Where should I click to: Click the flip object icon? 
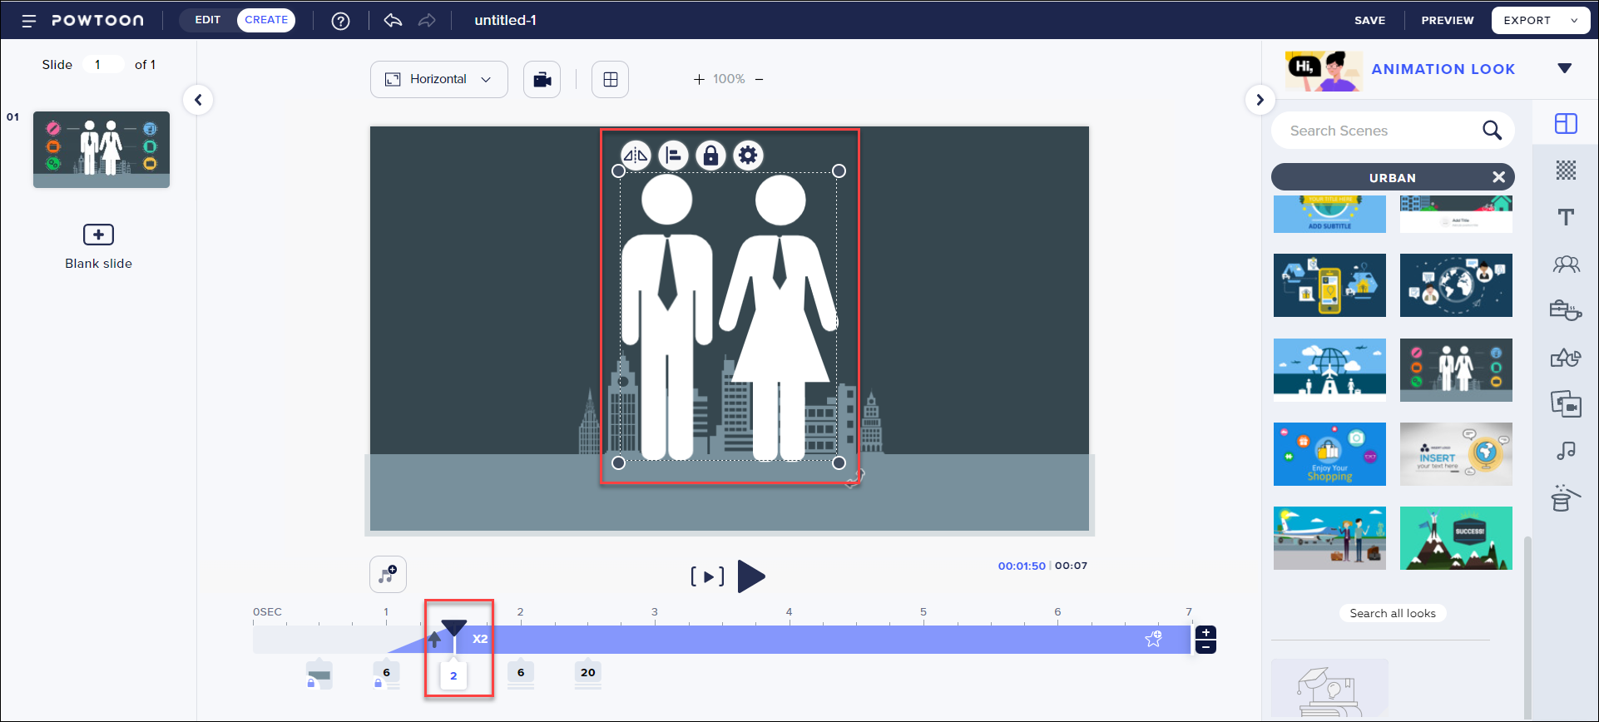[x=636, y=156]
